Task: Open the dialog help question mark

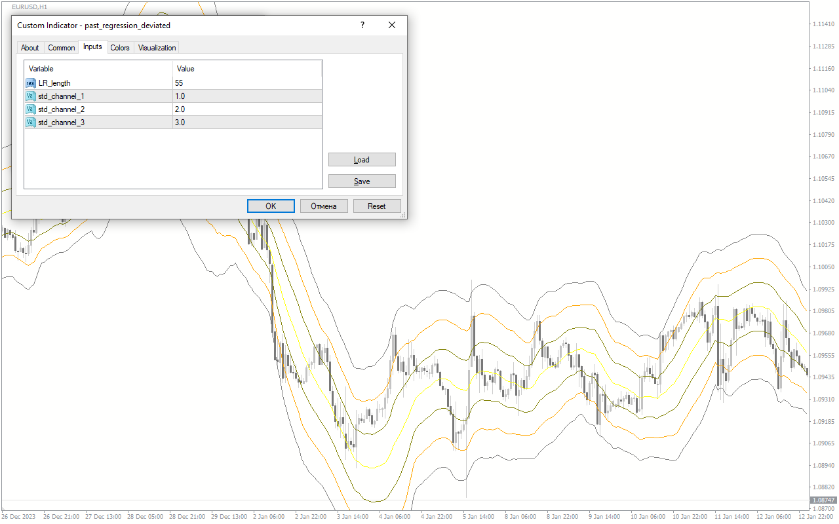Action: point(362,25)
